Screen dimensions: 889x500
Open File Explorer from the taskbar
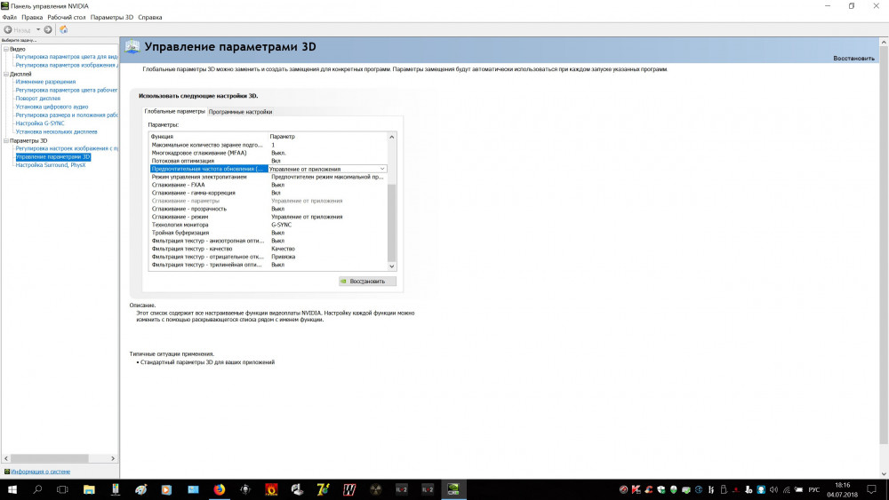pos(89,489)
